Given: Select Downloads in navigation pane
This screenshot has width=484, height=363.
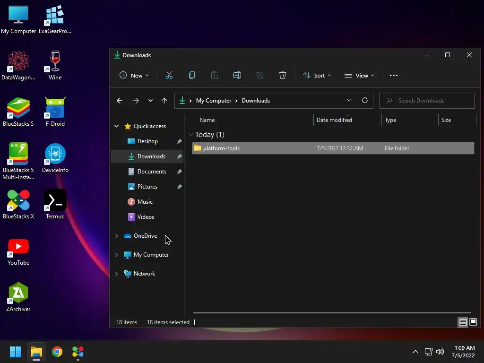Looking at the screenshot, I should click(147, 156).
